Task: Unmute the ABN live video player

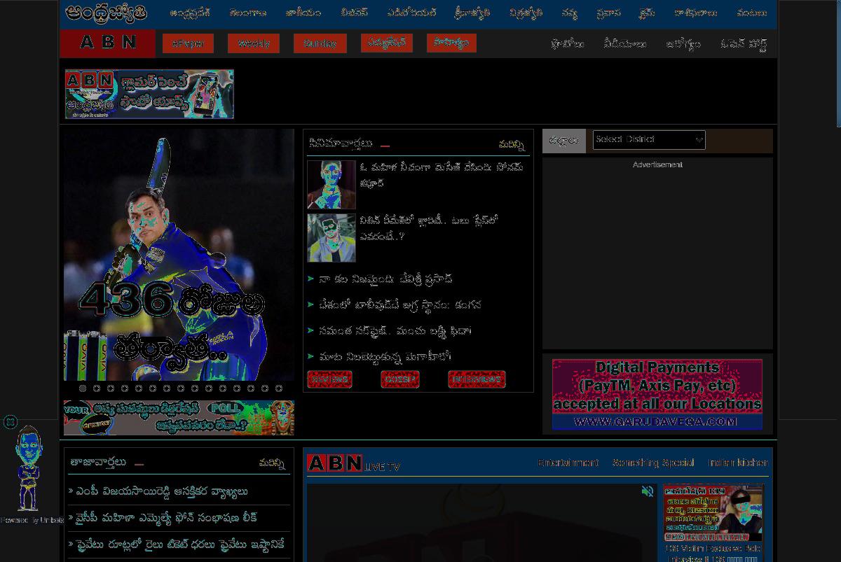Action: [648, 491]
